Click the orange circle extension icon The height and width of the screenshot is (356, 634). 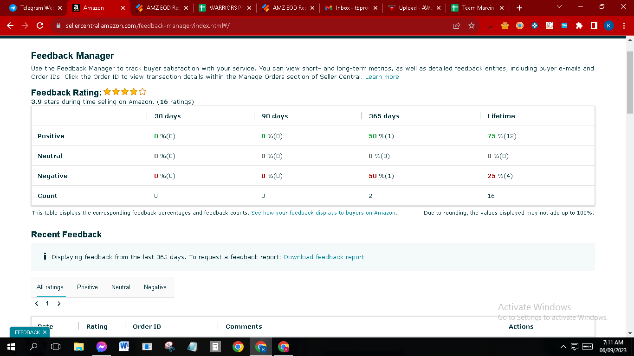click(520, 26)
